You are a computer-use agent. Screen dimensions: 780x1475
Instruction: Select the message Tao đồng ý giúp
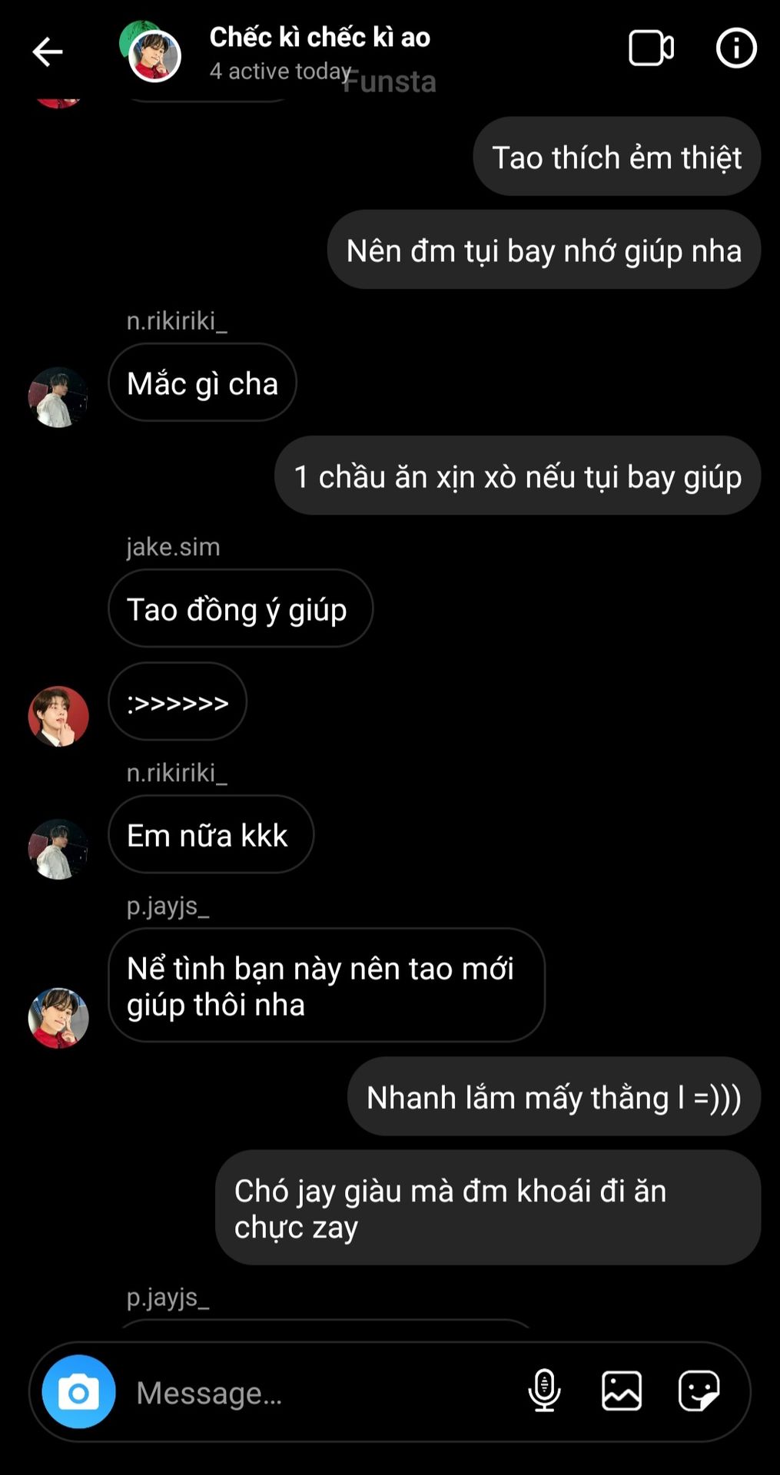[x=240, y=608]
